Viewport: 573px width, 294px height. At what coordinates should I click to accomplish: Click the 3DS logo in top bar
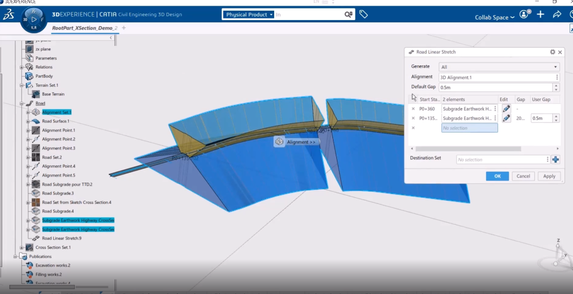click(x=8, y=15)
